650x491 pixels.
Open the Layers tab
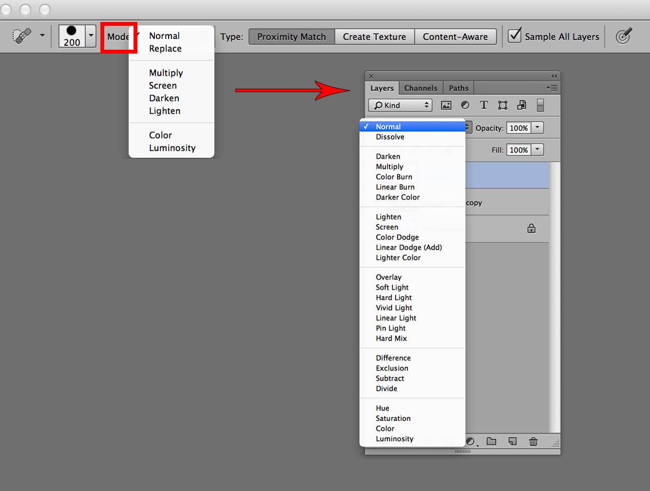tap(382, 88)
